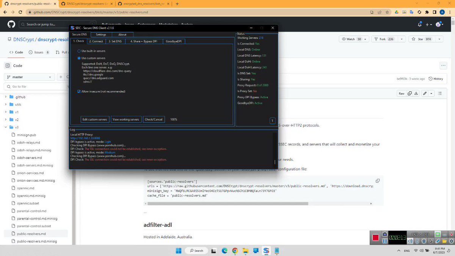Open public-resolvers.md in file tree
Image resolution: width=455 pixels, height=256 pixels.
click(x=31, y=234)
